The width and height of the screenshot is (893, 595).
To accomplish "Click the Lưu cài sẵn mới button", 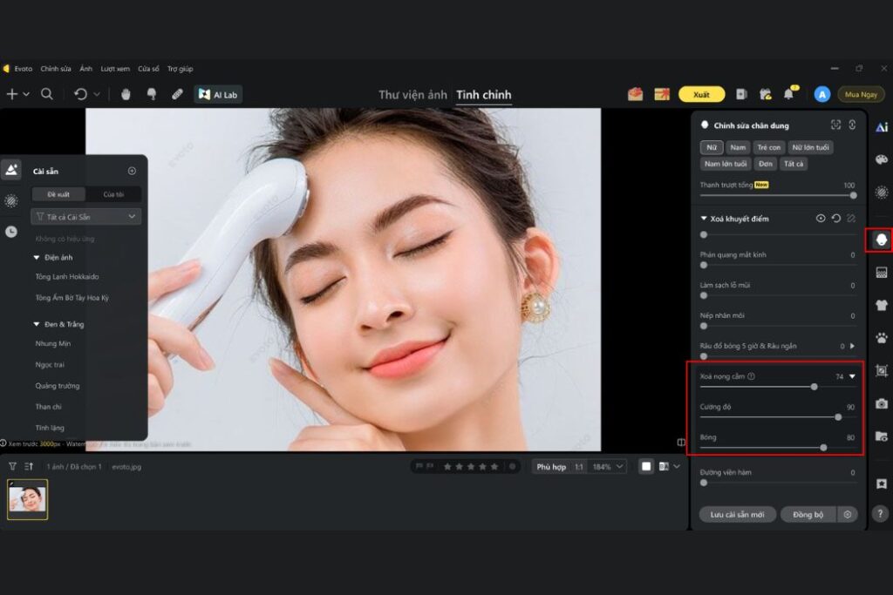I will [x=737, y=514].
